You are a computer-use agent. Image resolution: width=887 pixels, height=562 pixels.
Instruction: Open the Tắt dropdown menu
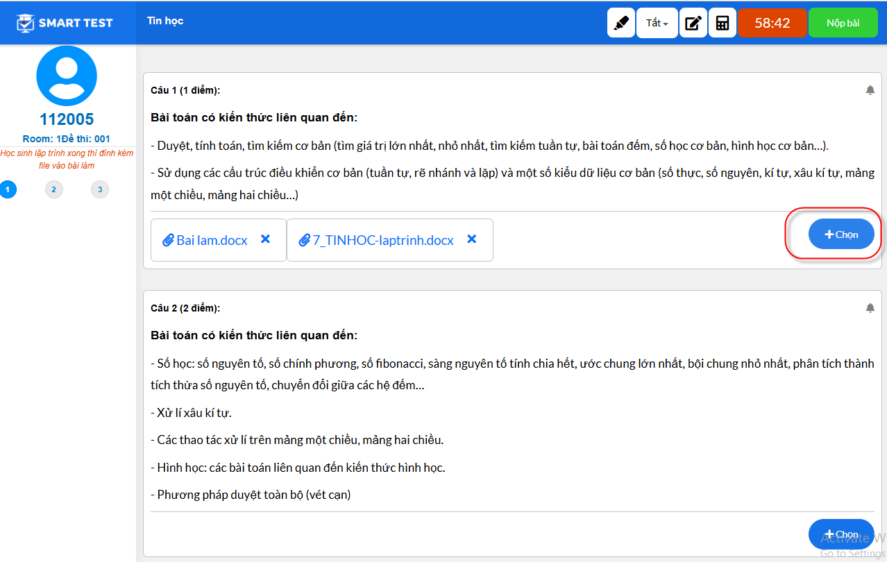pos(657,23)
